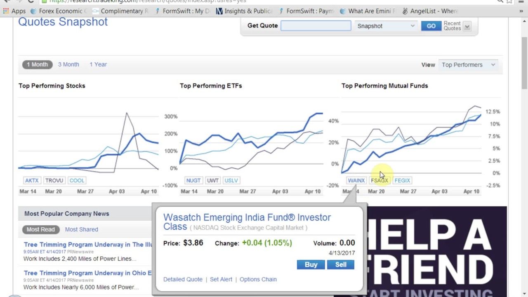Open Insights & Publica bookmark
Viewport: 528px width, 297px height.
(244, 11)
